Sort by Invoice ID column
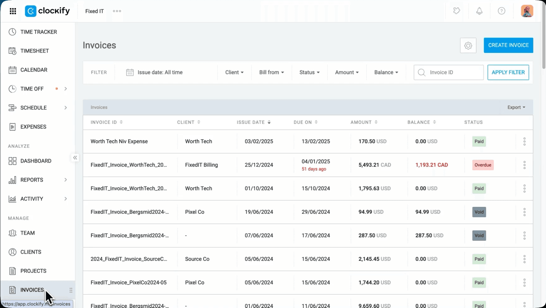The width and height of the screenshot is (546, 308). [107, 122]
